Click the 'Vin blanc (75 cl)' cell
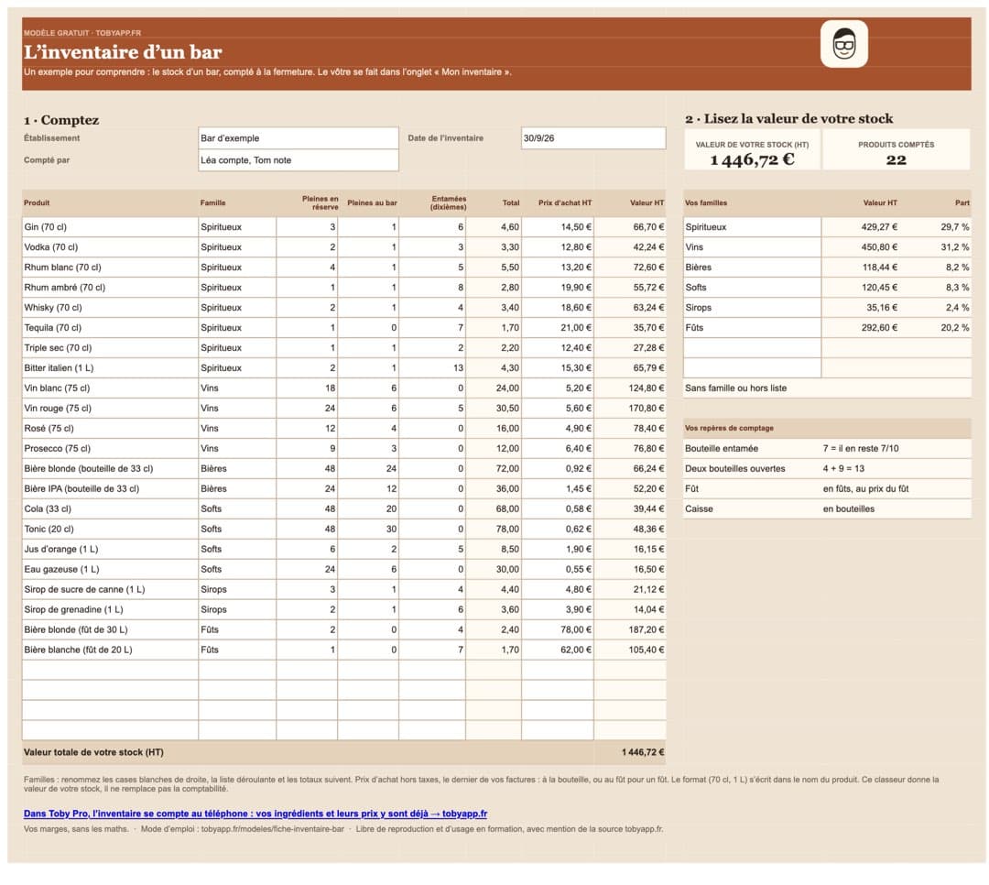 (x=110, y=388)
